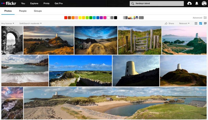Open the Relevant sort dropdown
The image size is (208, 120).
click(x=184, y=23)
